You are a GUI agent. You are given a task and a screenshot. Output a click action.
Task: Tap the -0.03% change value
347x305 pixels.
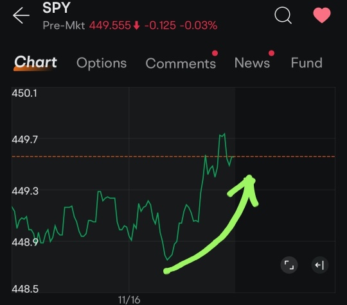[x=199, y=26]
